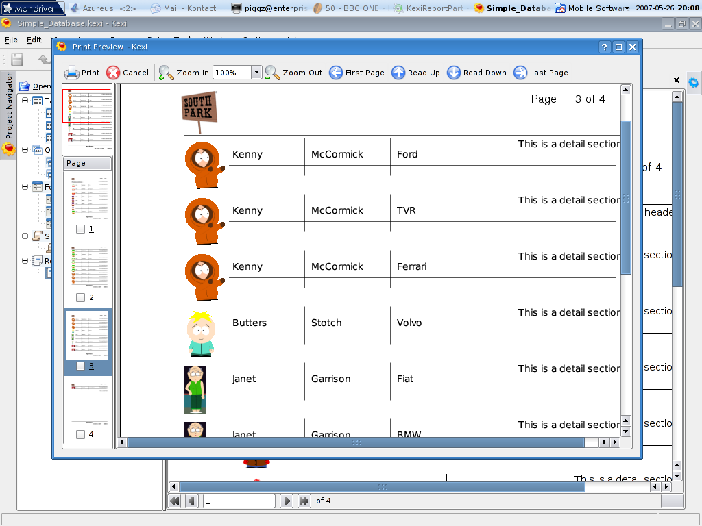Click the Print printer icon
The width and height of the screenshot is (702, 526).
(71, 73)
